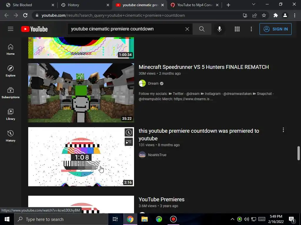Screen dimensions: 301x225
Task: Open Microsoft Edge from the taskbar
Action: pos(159,219)
